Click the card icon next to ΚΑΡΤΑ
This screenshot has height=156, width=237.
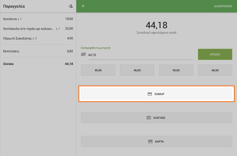(150, 142)
